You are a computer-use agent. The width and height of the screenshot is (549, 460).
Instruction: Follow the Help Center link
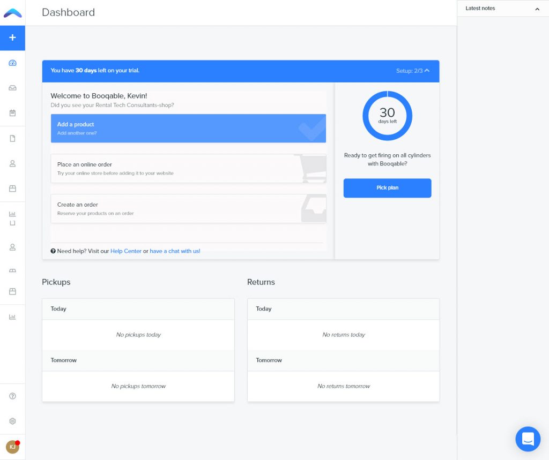pos(126,251)
